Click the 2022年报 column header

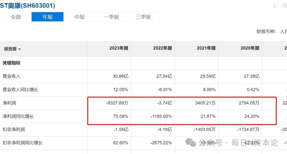click(163, 48)
